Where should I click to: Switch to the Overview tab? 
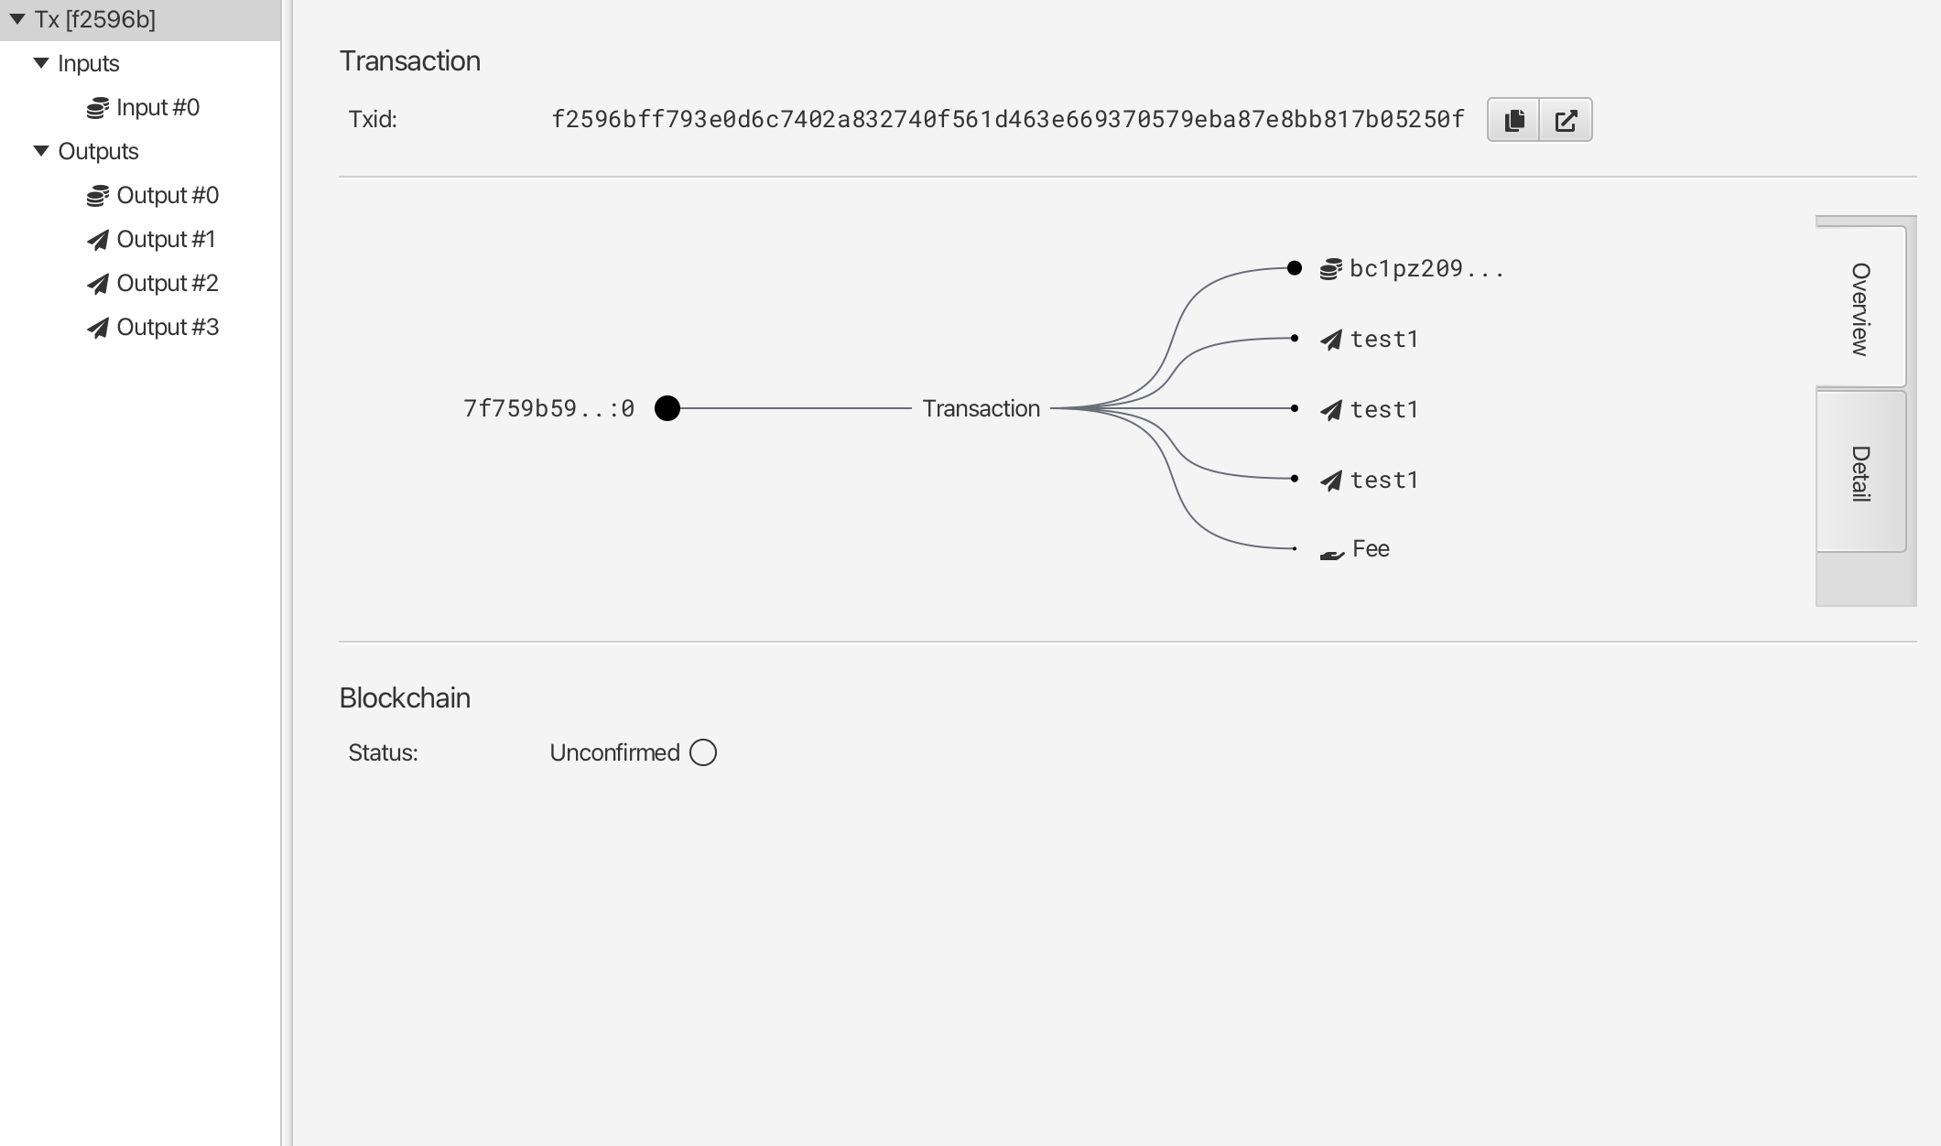1860,308
